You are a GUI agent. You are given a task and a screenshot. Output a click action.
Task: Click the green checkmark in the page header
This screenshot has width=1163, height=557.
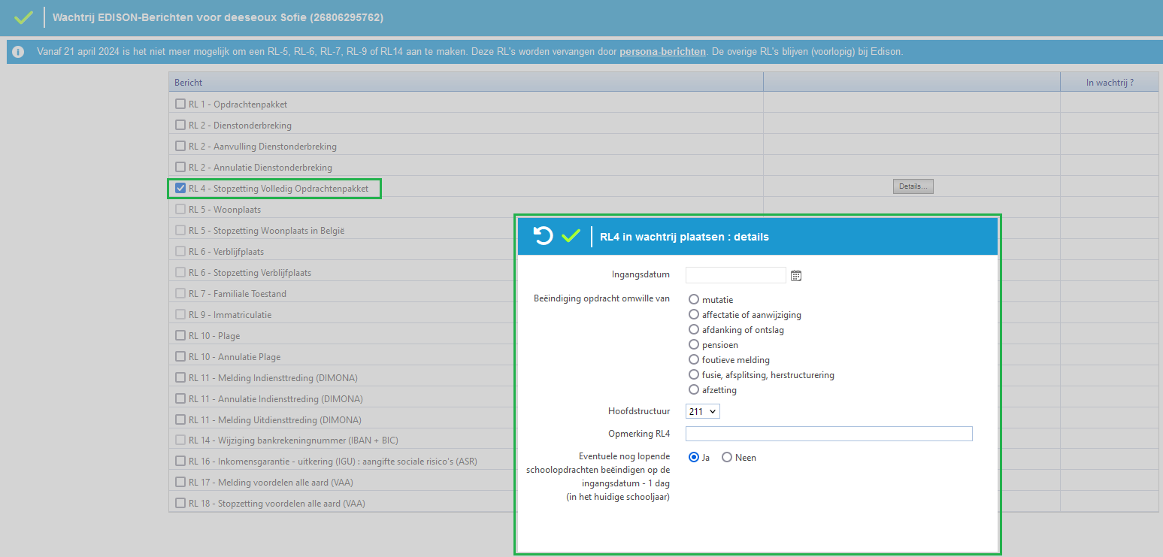point(23,17)
